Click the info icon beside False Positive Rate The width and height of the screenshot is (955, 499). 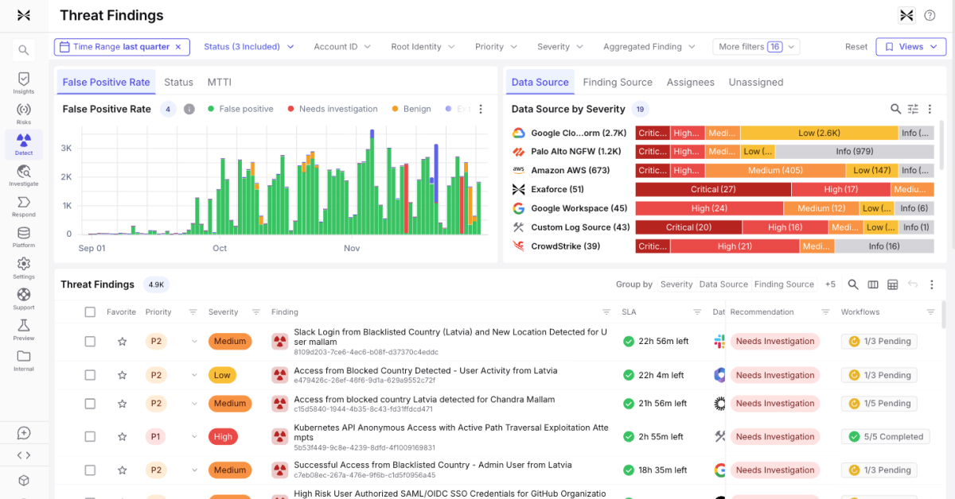(189, 109)
